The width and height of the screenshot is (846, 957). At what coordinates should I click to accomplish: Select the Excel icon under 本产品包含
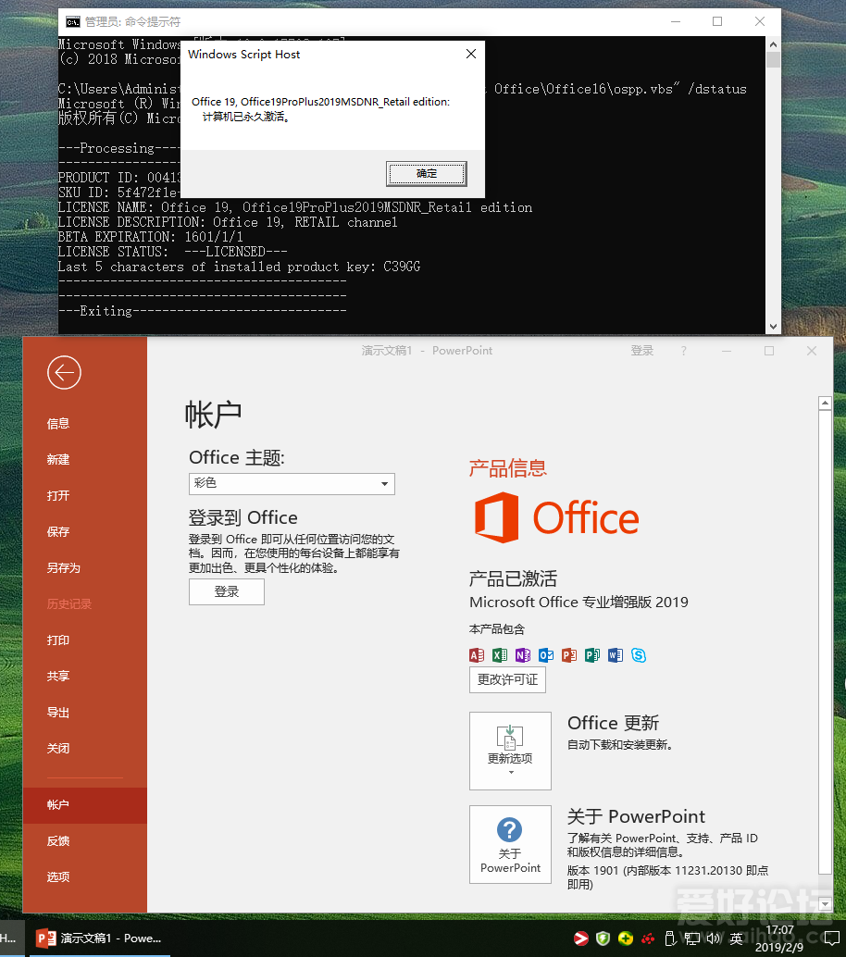click(499, 655)
